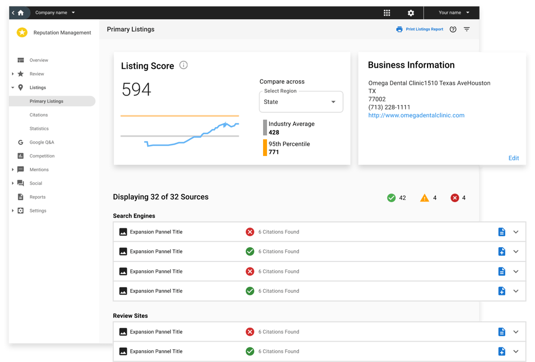Click the home icon in top bar
The height and width of the screenshot is (362, 535).
[x=20, y=13]
